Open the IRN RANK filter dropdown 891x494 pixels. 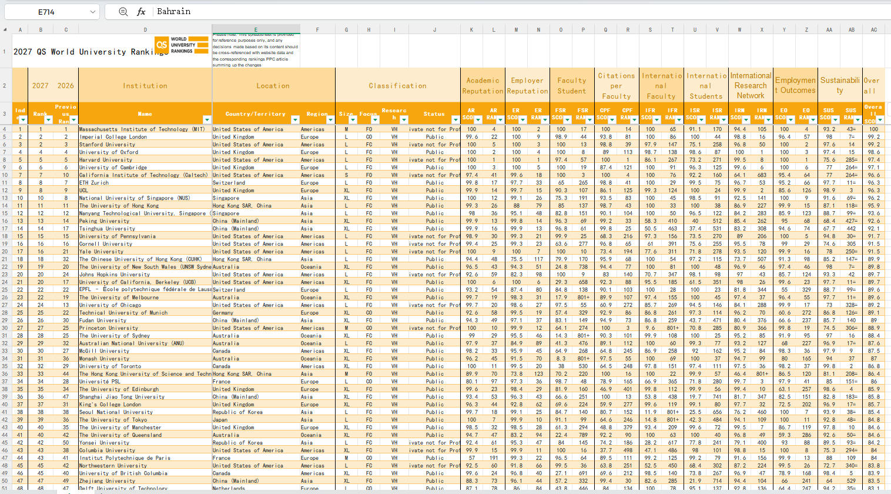point(768,120)
